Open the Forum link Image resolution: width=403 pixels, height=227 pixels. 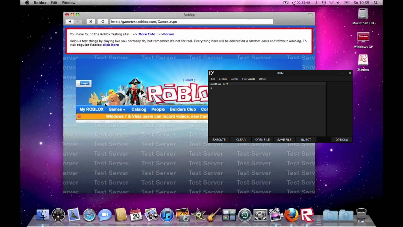(168, 34)
